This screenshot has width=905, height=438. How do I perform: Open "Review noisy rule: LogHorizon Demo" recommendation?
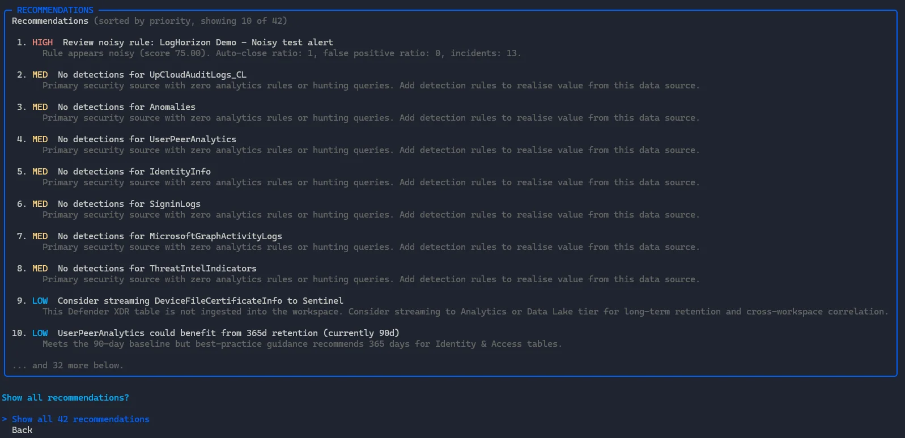198,42
